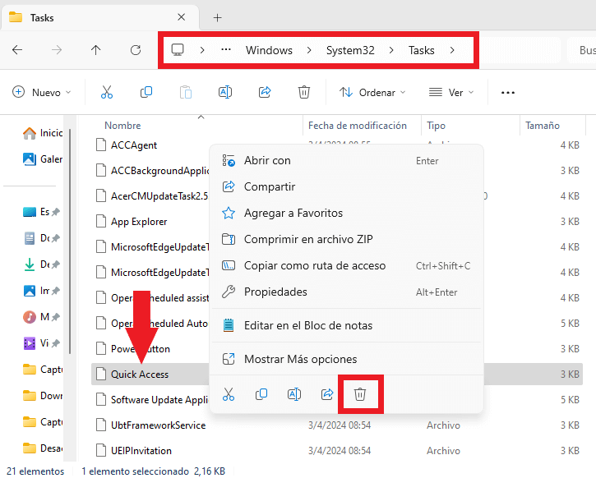596x478 pixels.
Task: Click the Back navigation arrow
Action: [17, 50]
